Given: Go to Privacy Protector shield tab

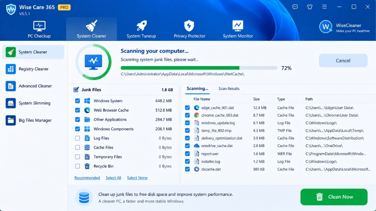Looking at the screenshot, I should tap(189, 29).
